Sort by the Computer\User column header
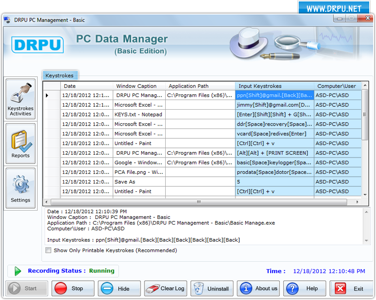 point(338,86)
